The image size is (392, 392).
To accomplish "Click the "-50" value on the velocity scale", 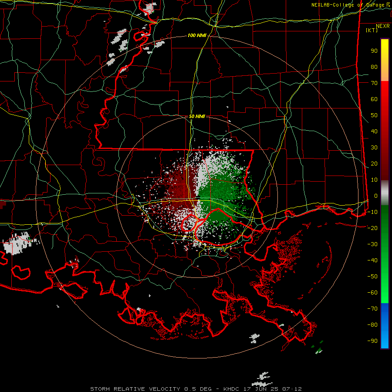I will click(x=372, y=277).
